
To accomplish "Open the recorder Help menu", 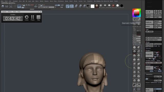I will point(19,12).
